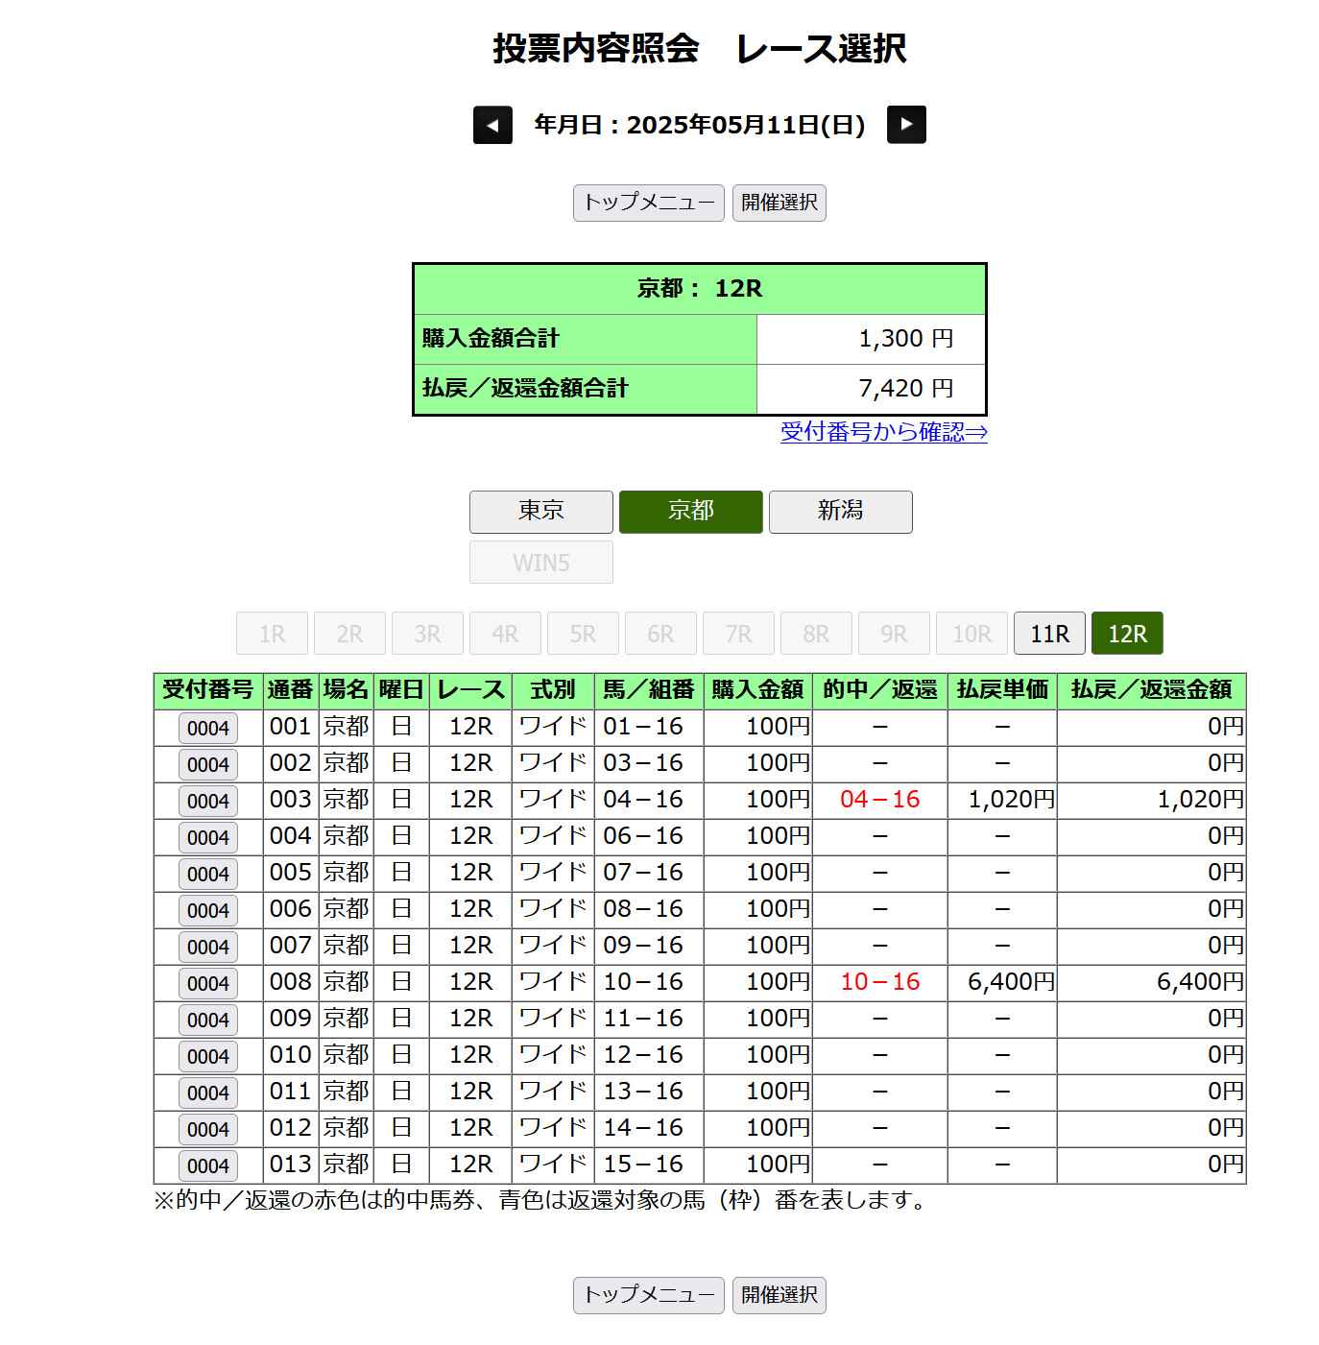Open receipt 0004 for winning bet 10-16
This screenshot has width=1319, height=1345.
pyautogui.click(x=208, y=983)
